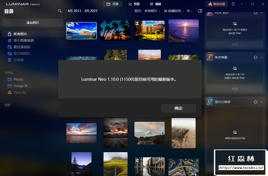Select the canal city reflection thumbnail
268x176 pixels.
click(x=150, y=167)
